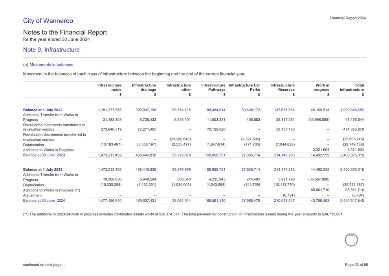The width and height of the screenshot is (389, 276).
Task: Click the Adjustment row label
Action: pos(33,195)
